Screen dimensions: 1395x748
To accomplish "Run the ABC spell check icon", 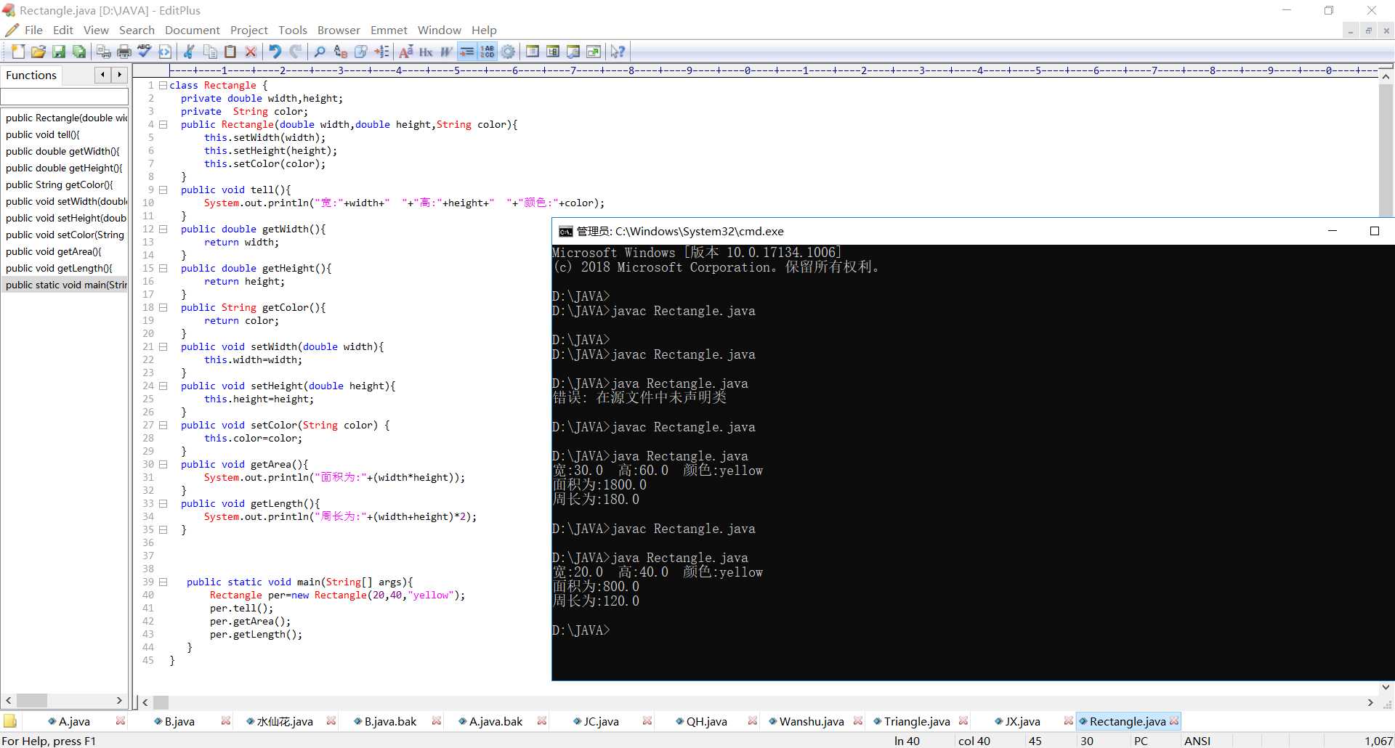I will click(x=145, y=52).
